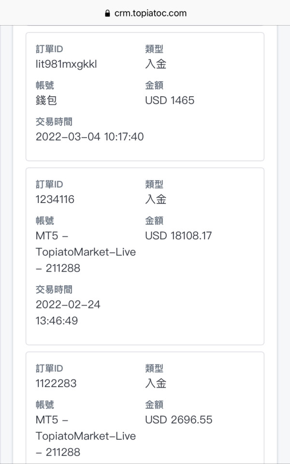
Task: Click 入金 type in order 1234116 card
Action: [x=156, y=199]
